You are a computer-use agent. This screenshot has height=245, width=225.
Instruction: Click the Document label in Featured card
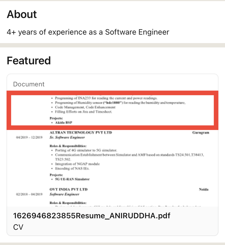pos(29,84)
